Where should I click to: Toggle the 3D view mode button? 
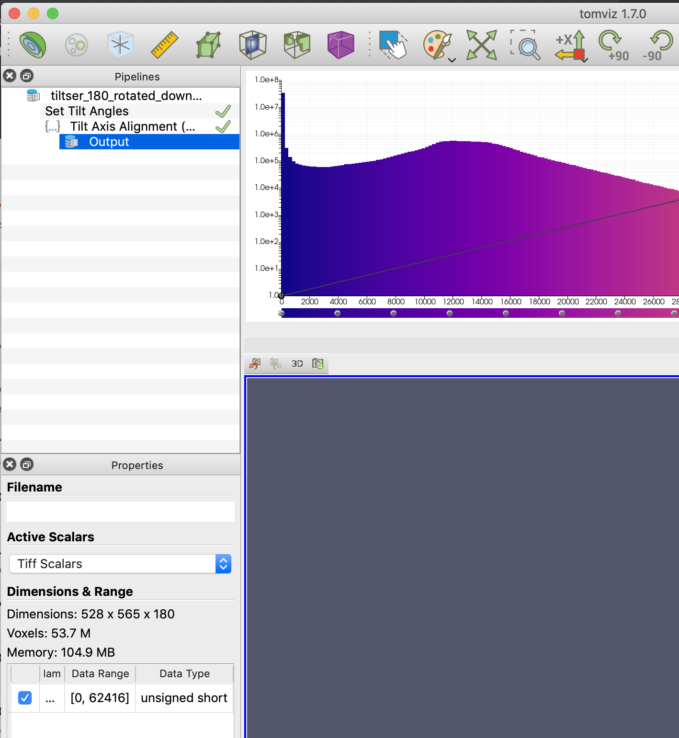(x=296, y=363)
